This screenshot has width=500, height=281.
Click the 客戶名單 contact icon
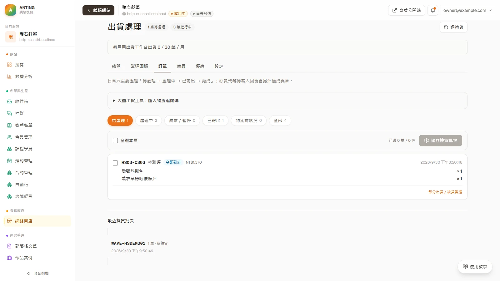9,125
